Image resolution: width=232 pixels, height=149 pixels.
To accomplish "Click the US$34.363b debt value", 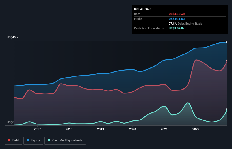I will point(177,14).
